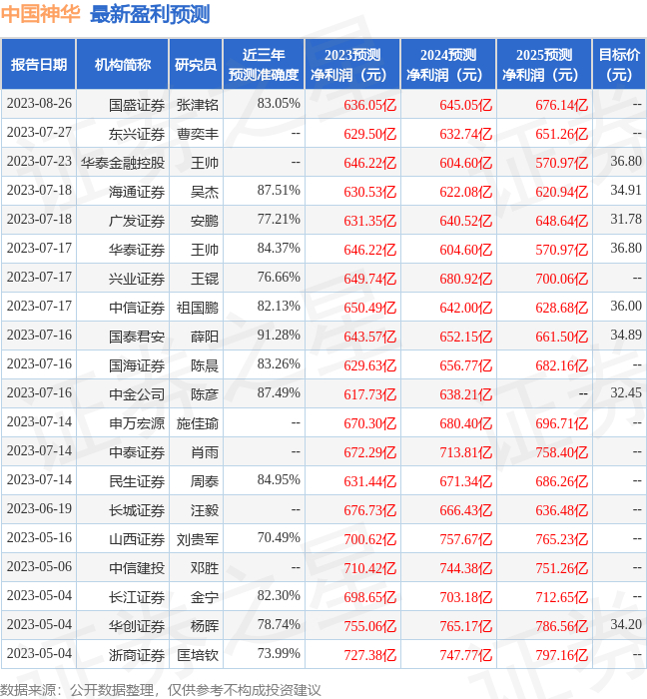
Task: Click the 机构简称 column header
Action: [x=123, y=64]
